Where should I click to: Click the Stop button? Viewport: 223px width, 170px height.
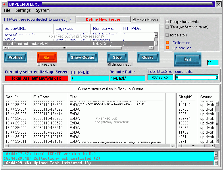[117, 57]
